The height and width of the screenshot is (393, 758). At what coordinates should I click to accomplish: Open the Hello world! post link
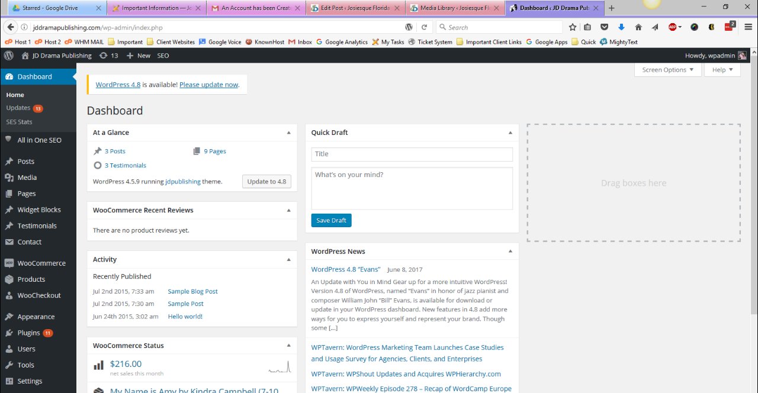coord(185,316)
